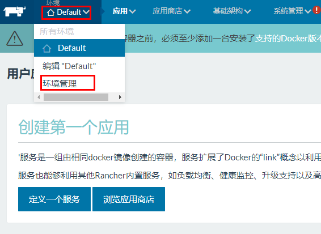
Task: Expand the 应用商店 menu
Action: (x=171, y=11)
